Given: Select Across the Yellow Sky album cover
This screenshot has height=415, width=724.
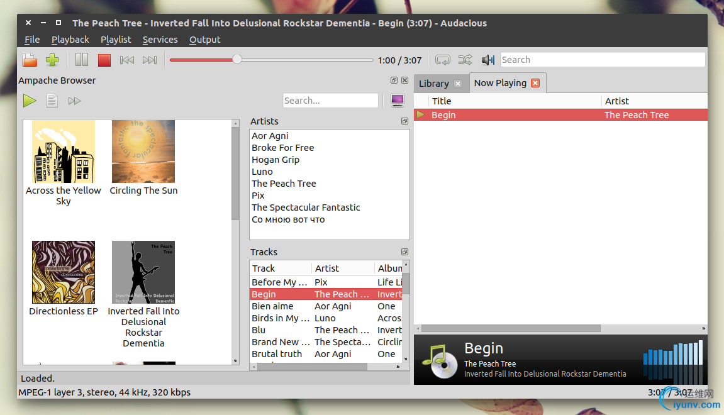Looking at the screenshot, I should pos(64,152).
